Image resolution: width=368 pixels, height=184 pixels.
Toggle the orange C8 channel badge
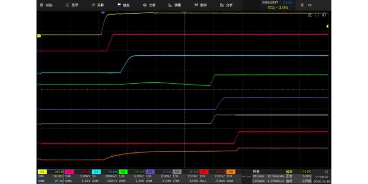tap(231, 172)
